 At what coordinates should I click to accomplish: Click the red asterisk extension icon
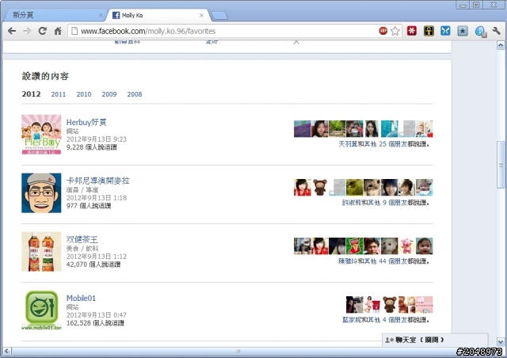click(x=412, y=31)
